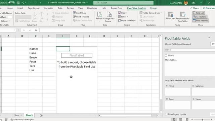Open the Insert tab

click(20, 8)
